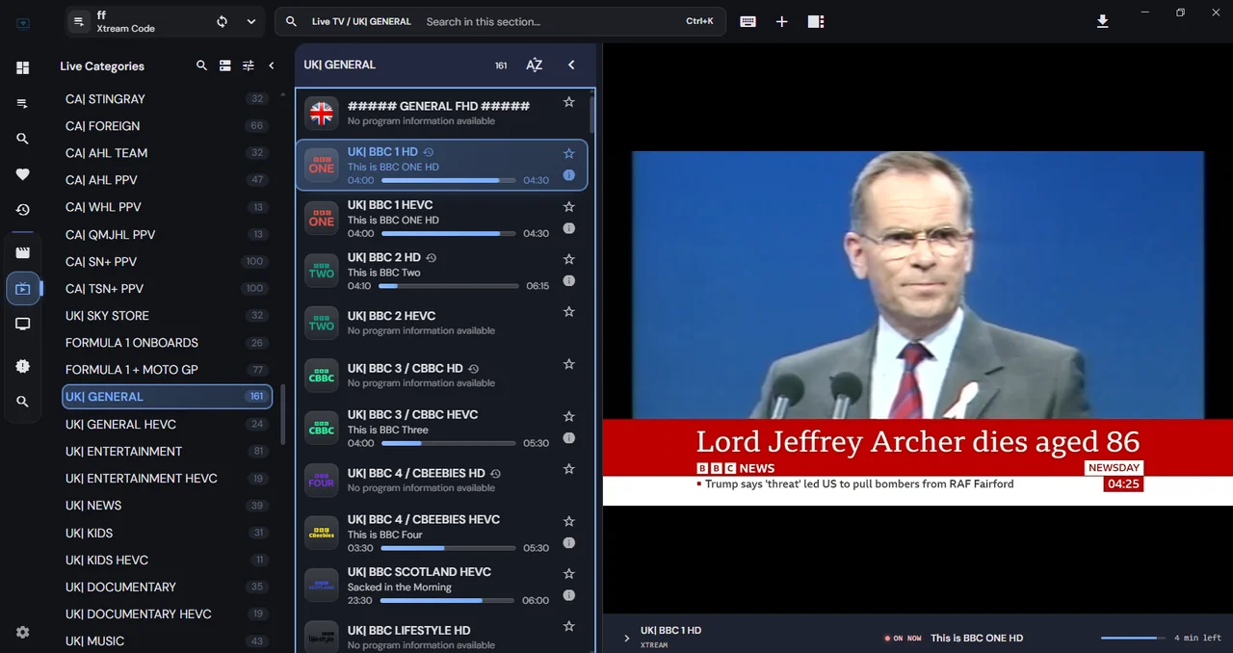Click the BBC News video player area

[x=917, y=327]
